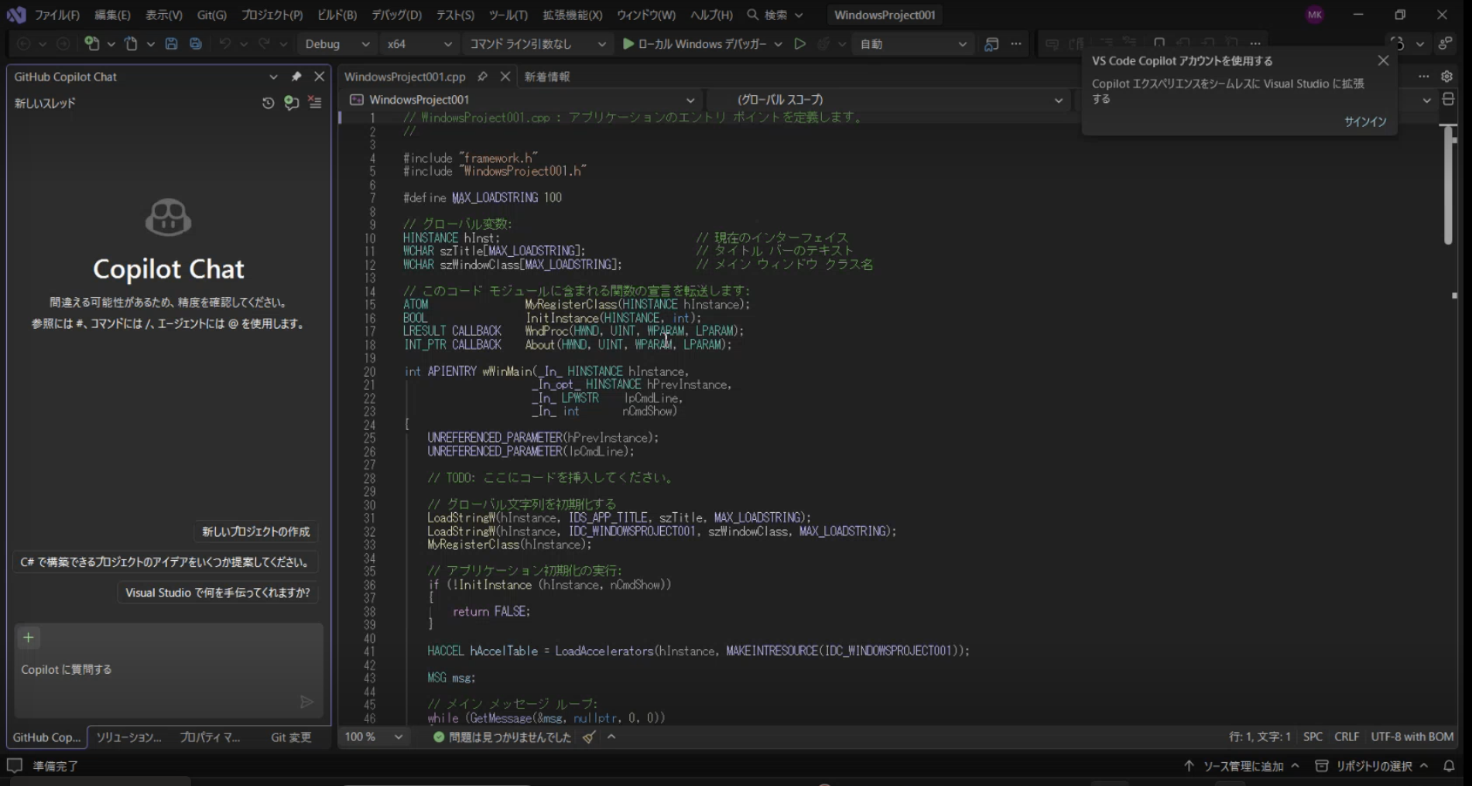1472x786 pixels.
Task: Click the CRLF line ending indicator
Action: [1347, 737]
